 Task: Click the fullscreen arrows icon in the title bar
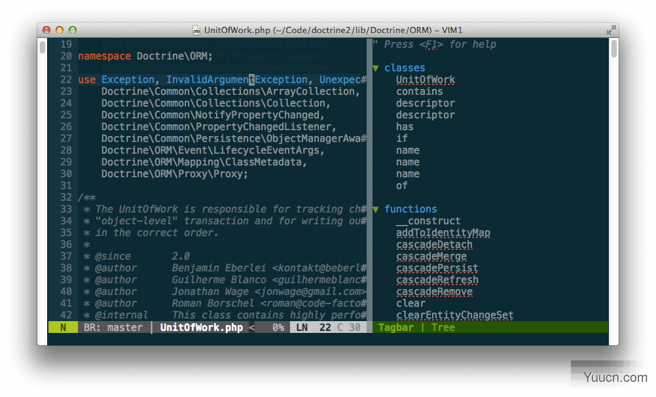point(611,30)
